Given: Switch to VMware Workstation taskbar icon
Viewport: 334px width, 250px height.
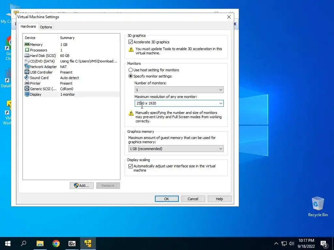Looking at the screenshot, I should (x=88, y=243).
